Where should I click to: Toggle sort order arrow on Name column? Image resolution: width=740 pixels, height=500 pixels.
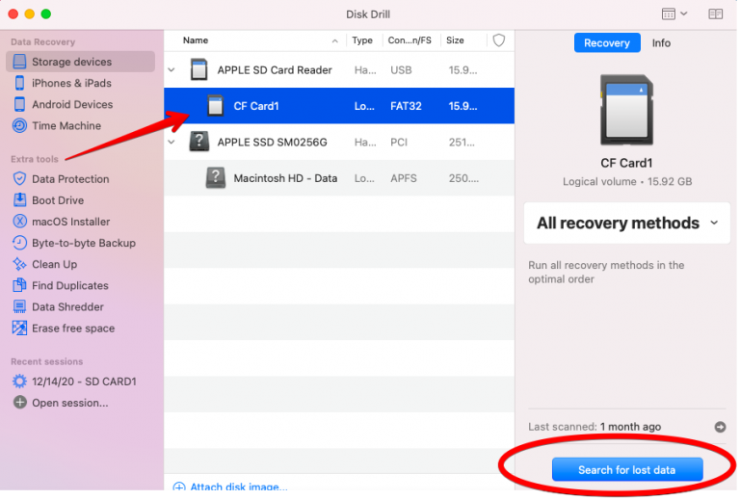[x=334, y=41]
